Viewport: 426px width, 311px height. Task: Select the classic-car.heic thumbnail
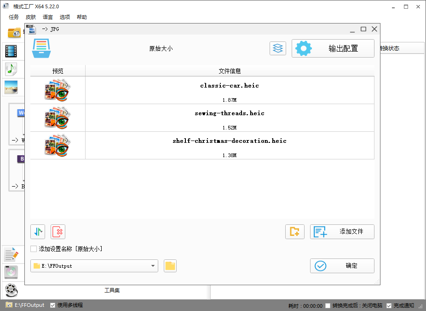[x=58, y=90]
